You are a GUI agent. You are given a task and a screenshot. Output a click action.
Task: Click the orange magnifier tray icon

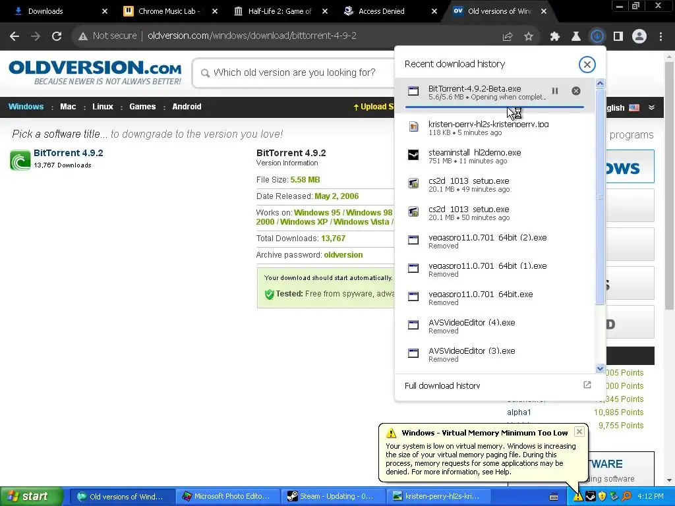626,497
